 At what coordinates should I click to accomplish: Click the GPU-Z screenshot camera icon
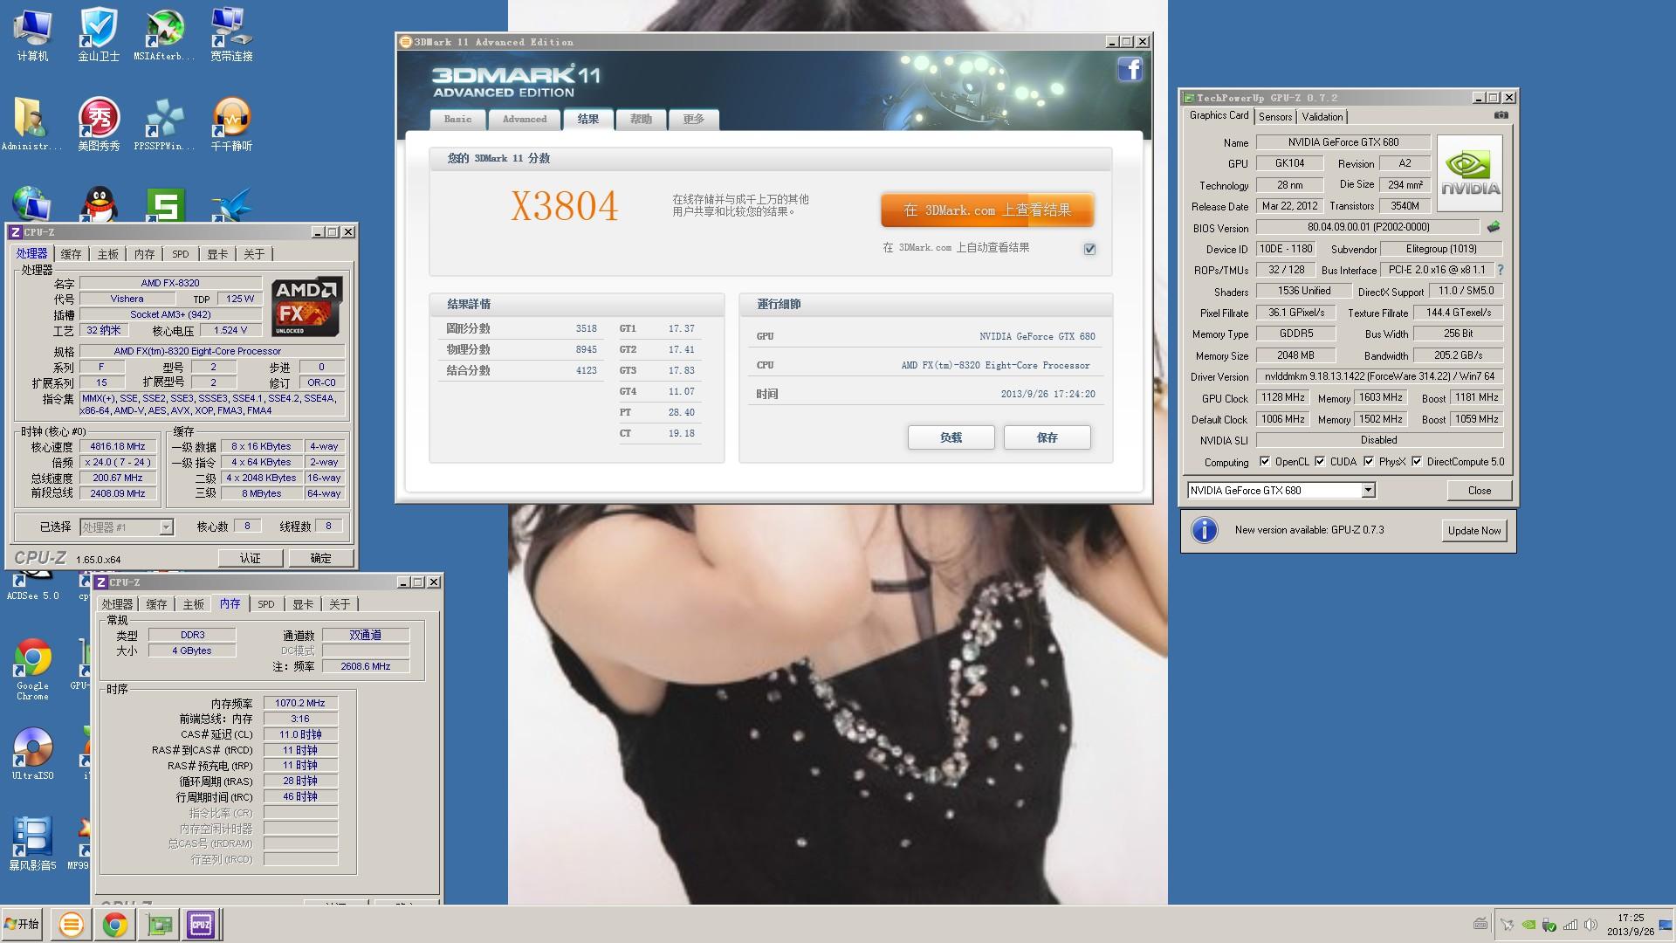coord(1501,115)
